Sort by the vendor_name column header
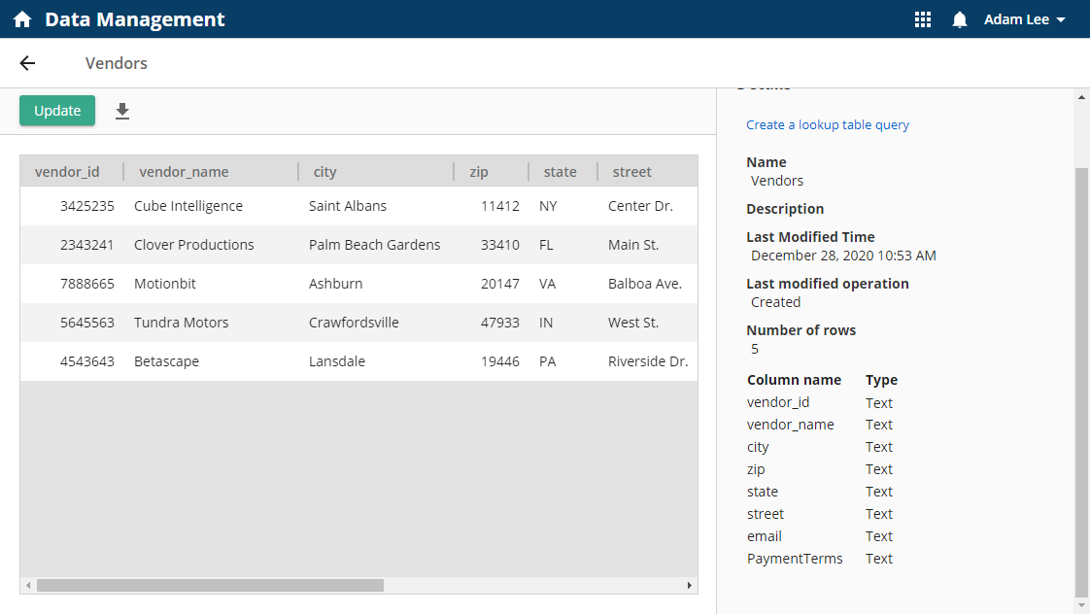Screen dimensions: 1090x615 point(184,171)
